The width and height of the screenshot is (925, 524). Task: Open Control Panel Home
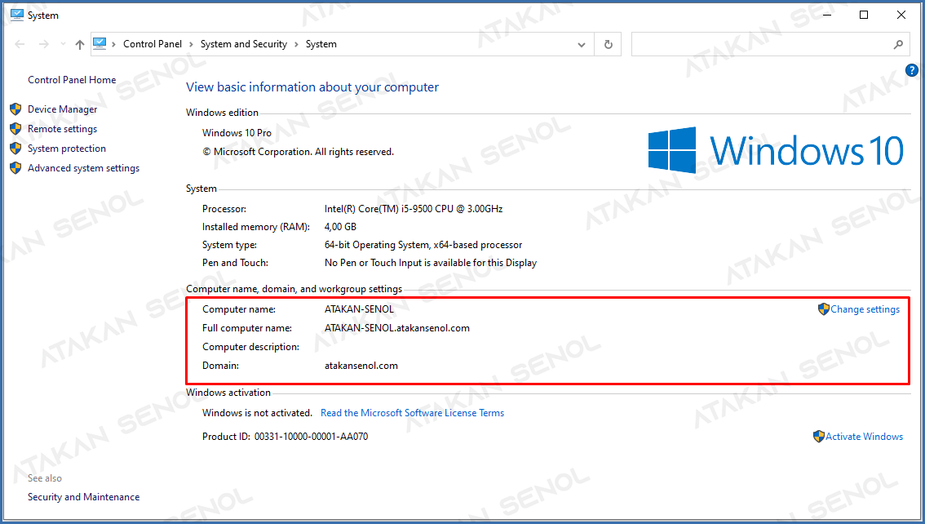pyautogui.click(x=72, y=80)
